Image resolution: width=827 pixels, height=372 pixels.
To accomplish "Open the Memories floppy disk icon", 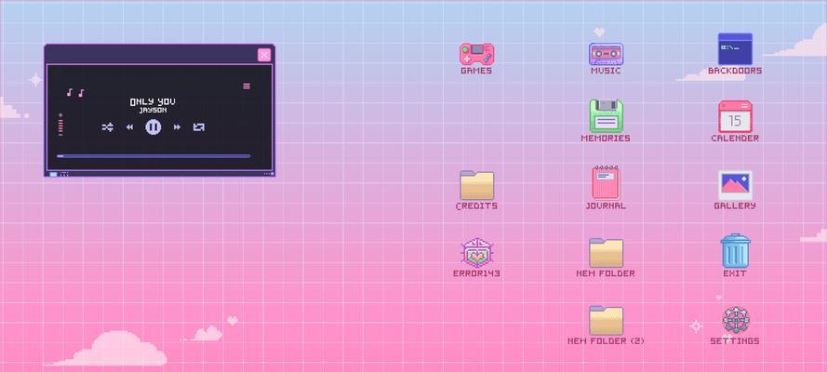I will 606,116.
